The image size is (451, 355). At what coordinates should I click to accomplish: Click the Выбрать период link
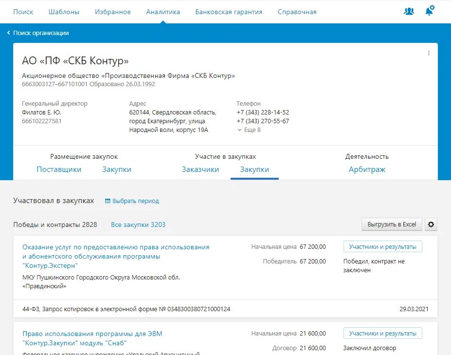click(x=135, y=201)
